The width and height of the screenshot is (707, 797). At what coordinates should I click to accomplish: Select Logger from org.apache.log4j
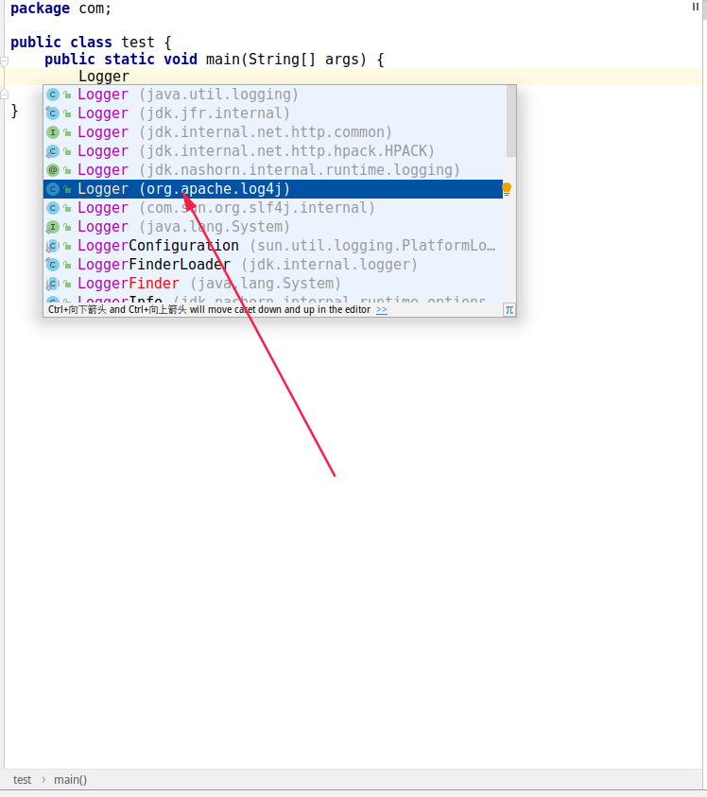point(273,189)
